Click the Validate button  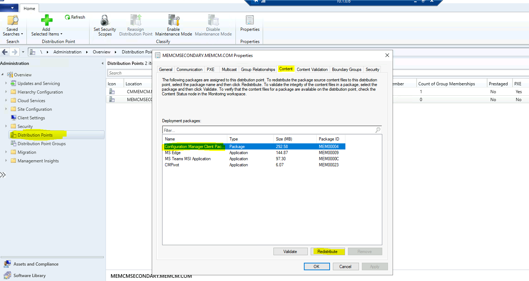[290, 252]
